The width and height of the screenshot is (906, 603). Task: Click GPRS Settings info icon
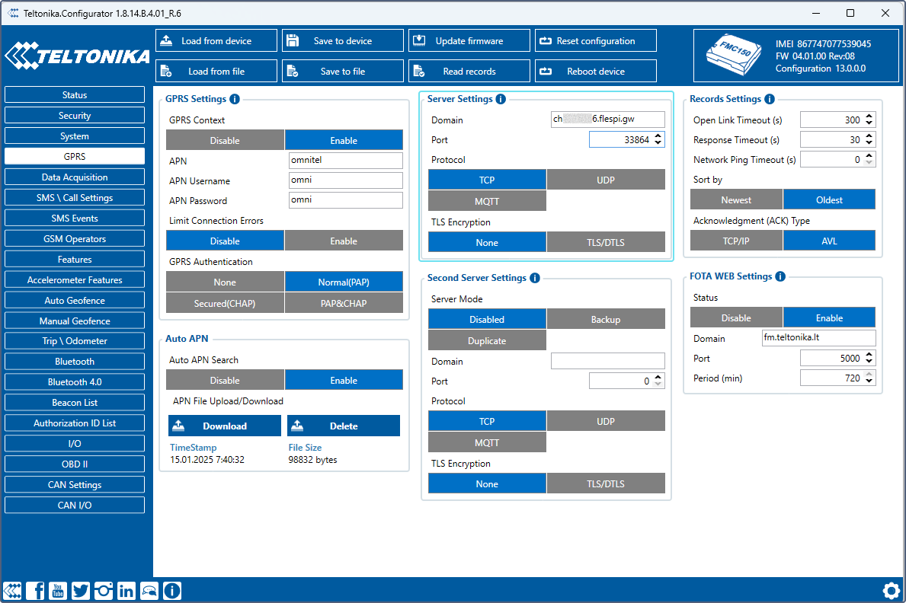(x=235, y=99)
